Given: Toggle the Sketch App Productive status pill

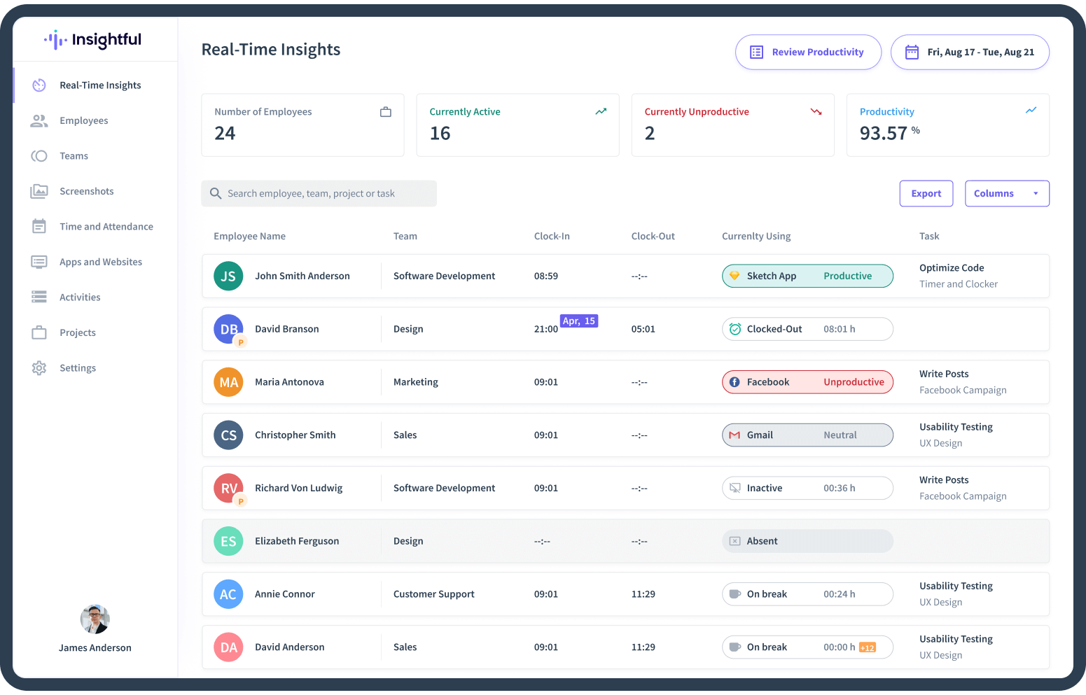Looking at the screenshot, I should 807,276.
